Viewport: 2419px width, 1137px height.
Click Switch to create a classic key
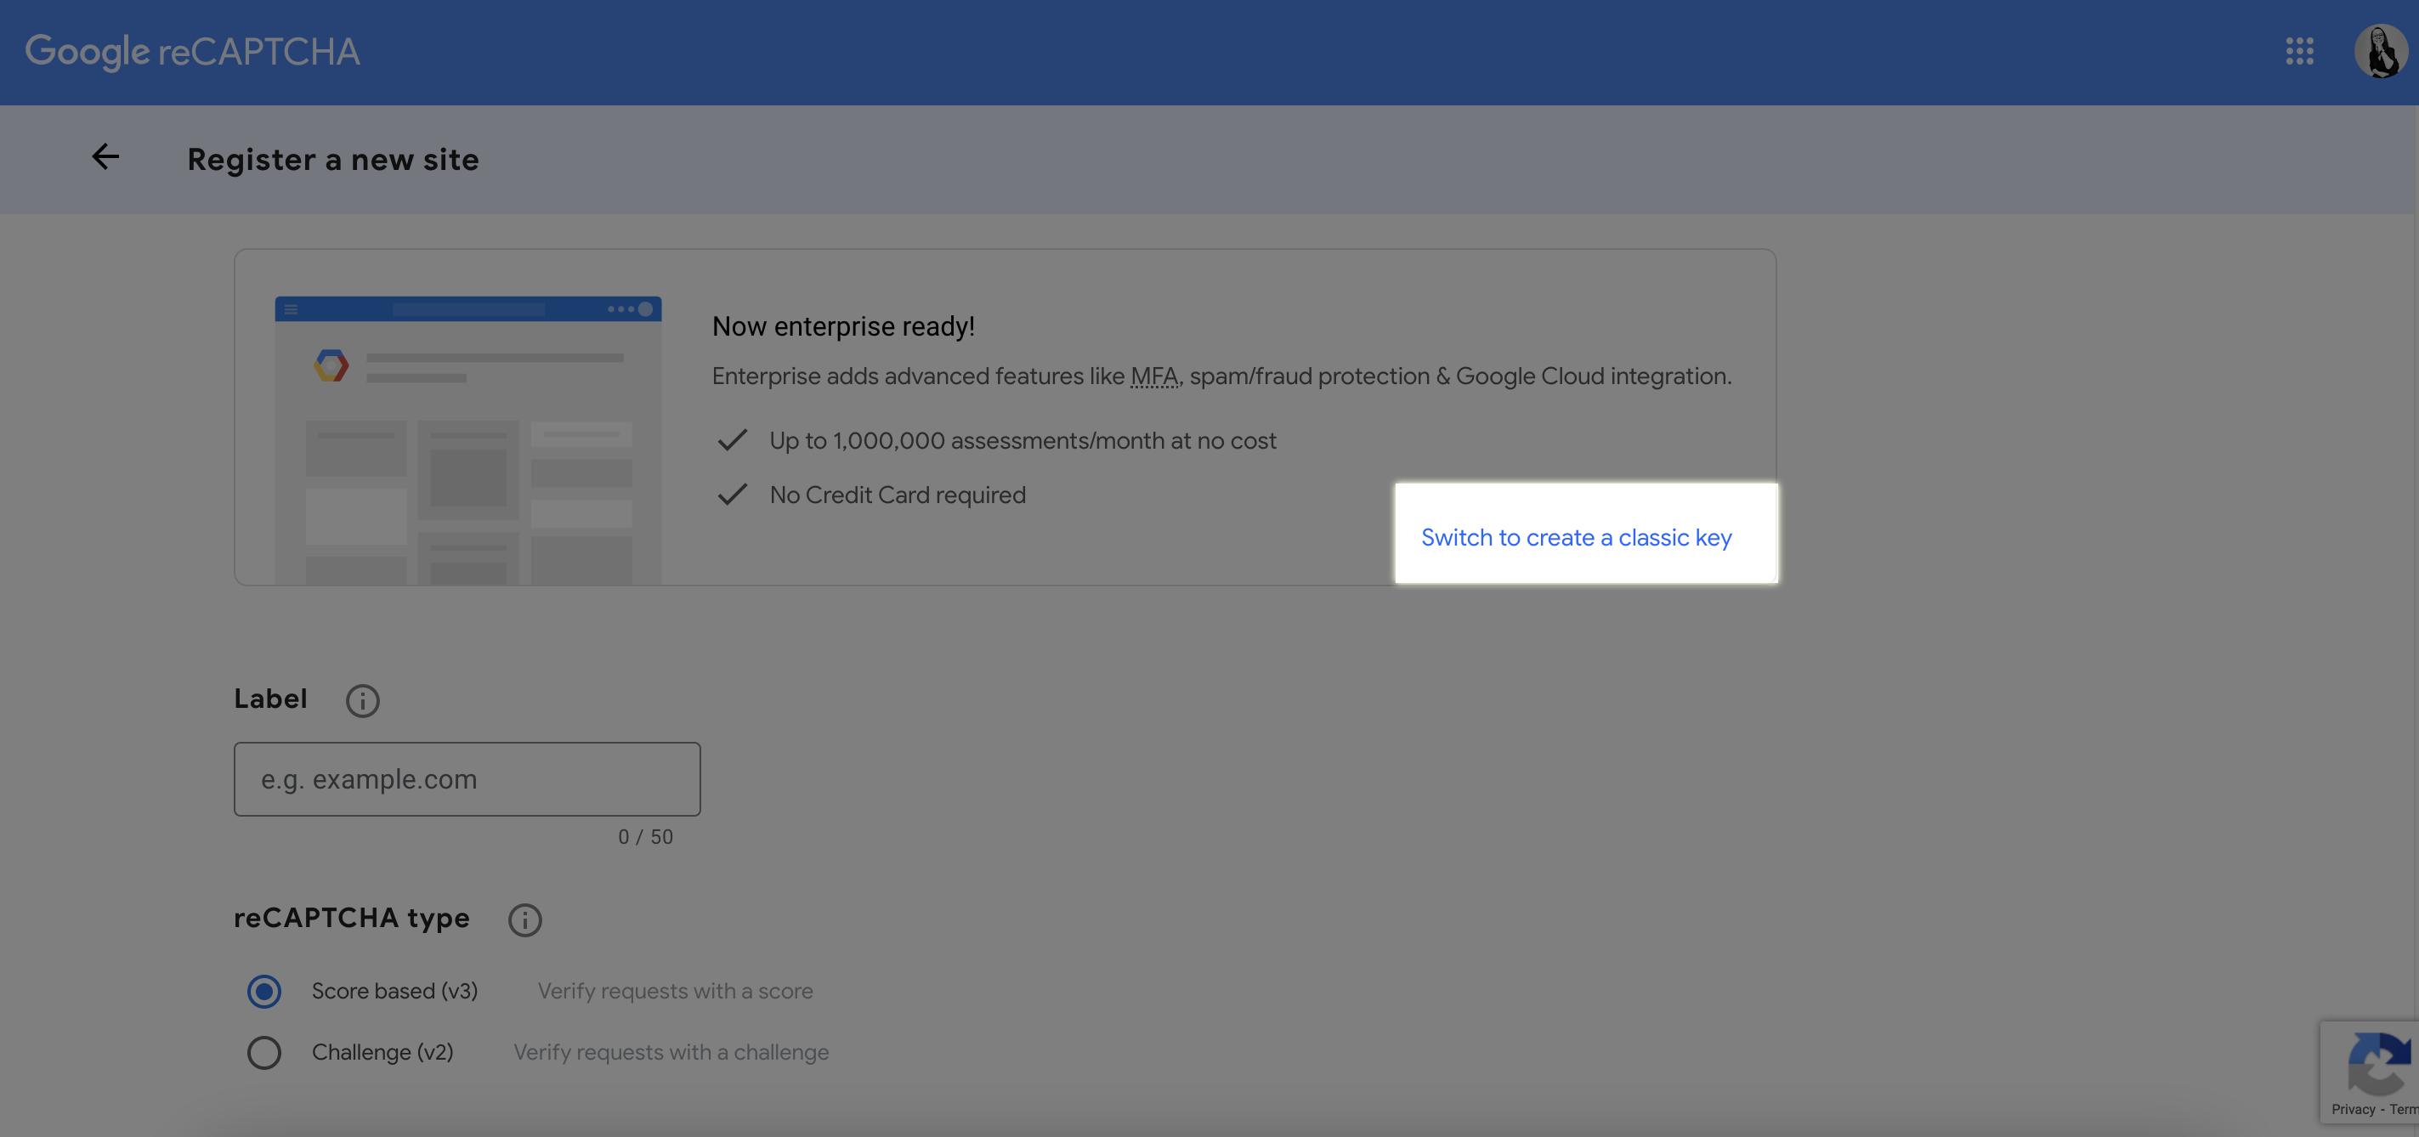click(x=1577, y=538)
